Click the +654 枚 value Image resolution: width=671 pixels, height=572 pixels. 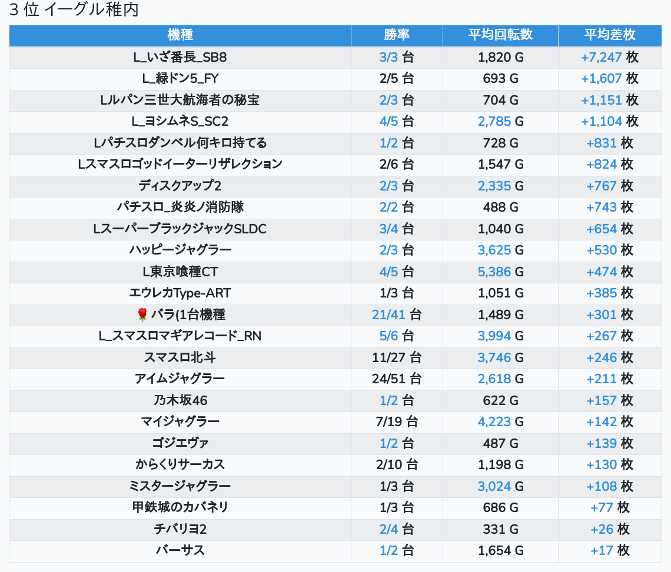(x=610, y=229)
